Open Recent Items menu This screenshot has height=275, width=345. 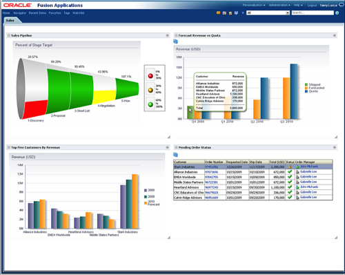tap(37, 13)
